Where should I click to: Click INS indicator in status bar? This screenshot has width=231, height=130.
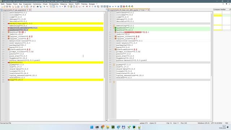227,123
